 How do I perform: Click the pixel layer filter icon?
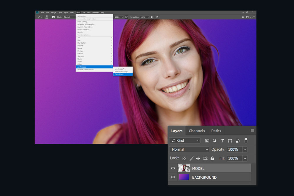(x=207, y=141)
